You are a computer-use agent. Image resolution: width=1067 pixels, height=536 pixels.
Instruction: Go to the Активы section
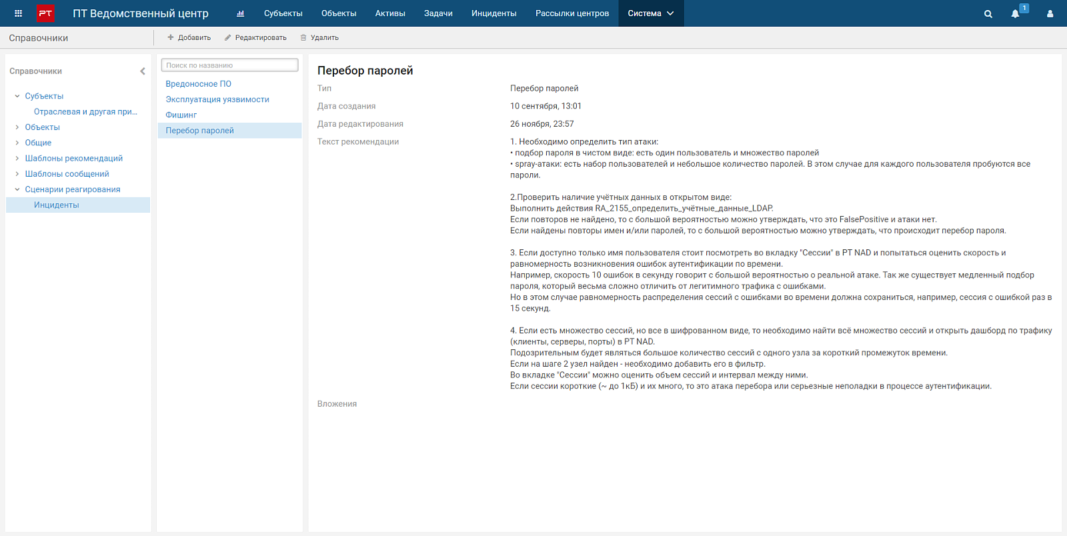click(390, 13)
